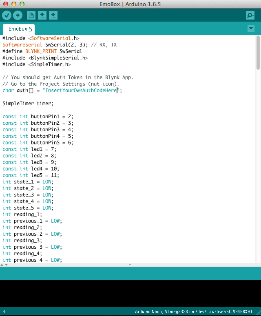Click the "#include <BlynkSimpleSerial.h>" line
Image resolution: width=261 pixels, height=316 pixels.
point(45,58)
